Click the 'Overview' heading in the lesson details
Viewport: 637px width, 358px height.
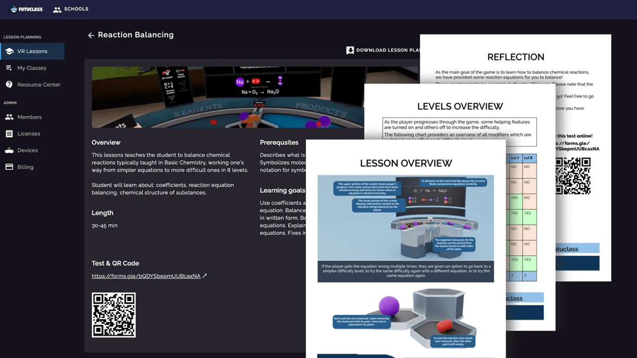[106, 143]
